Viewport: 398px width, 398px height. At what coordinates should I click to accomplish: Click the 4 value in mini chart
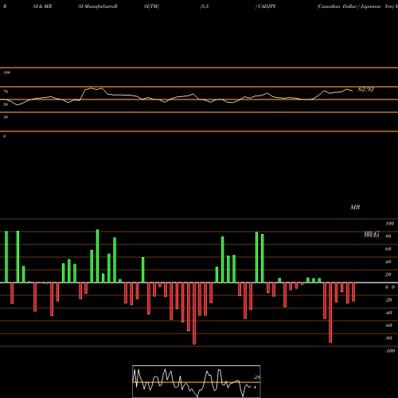pos(255,387)
